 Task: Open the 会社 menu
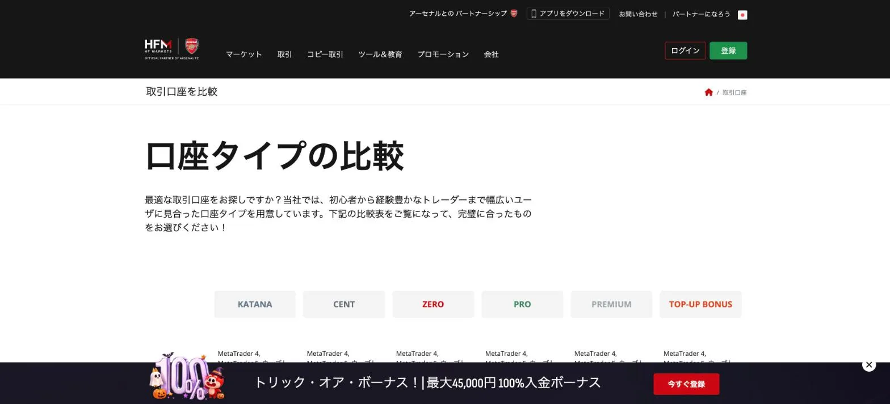491,54
